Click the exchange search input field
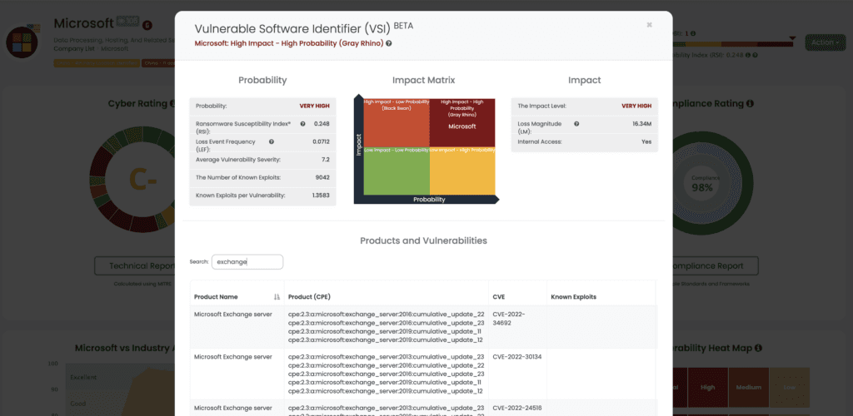This screenshot has height=416, width=853. pos(247,262)
